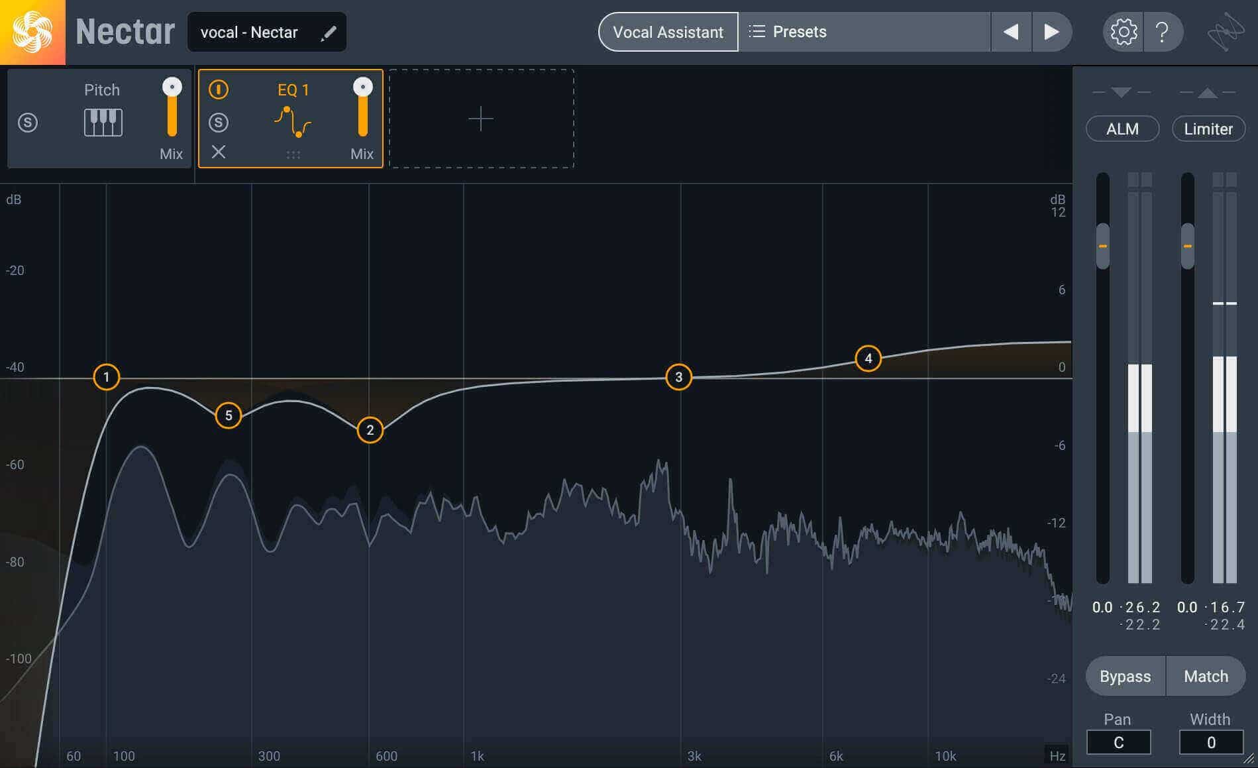Select EQ node 2
Image resolution: width=1258 pixels, height=768 pixels.
(370, 430)
